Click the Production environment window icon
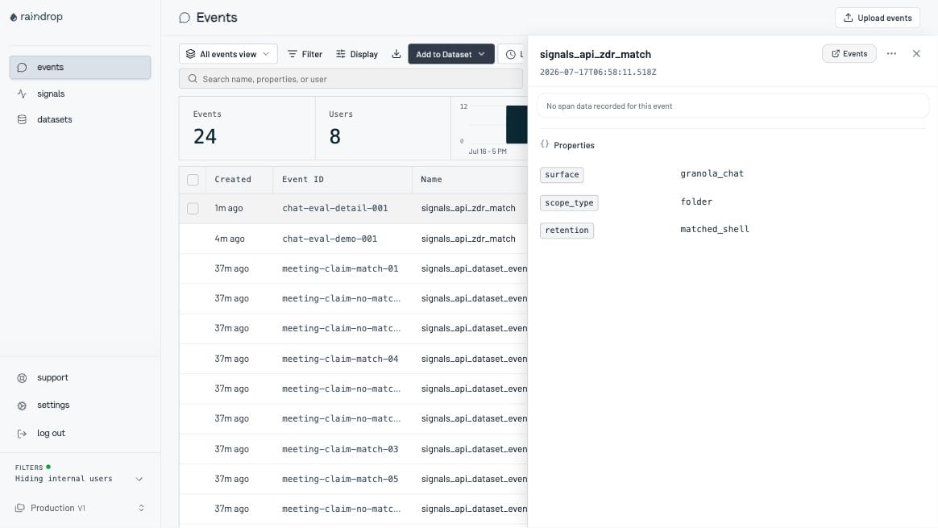This screenshot has height=528, width=938. [x=19, y=508]
